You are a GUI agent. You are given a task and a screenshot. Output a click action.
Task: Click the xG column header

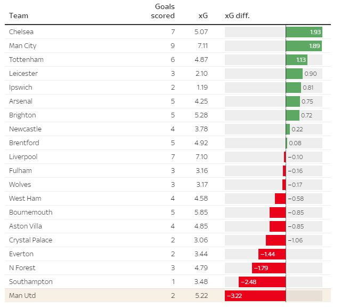point(202,15)
